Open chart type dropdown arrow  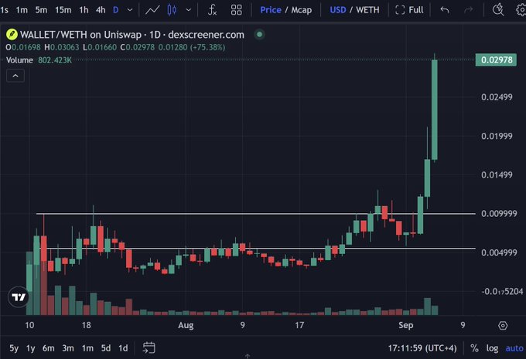pyautogui.click(x=189, y=10)
